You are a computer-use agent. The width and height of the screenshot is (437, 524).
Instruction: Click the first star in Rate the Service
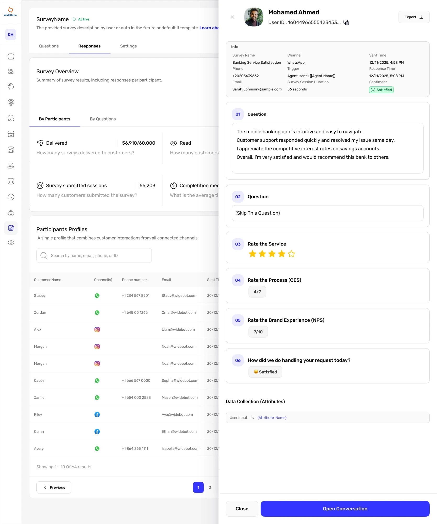point(252,254)
